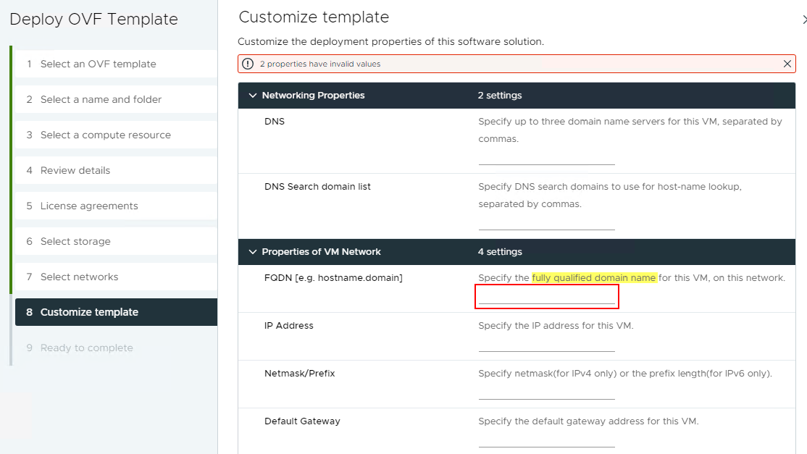Dismiss the invalid values warning banner
Image resolution: width=807 pixels, height=454 pixels.
tap(787, 64)
